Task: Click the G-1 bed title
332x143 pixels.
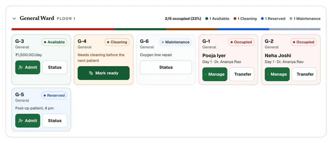Action: click(206, 41)
